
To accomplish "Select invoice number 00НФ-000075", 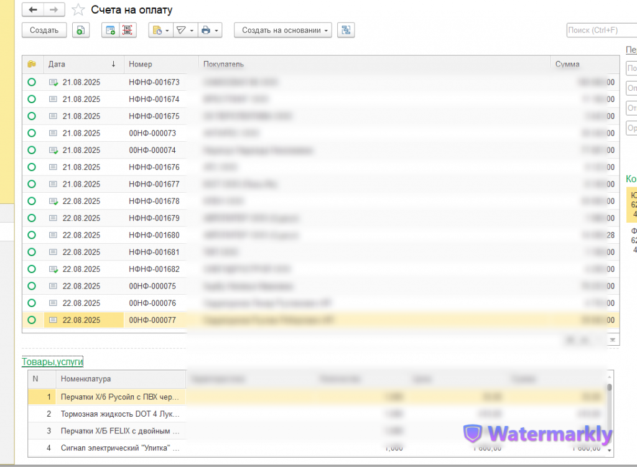I will tap(152, 286).
